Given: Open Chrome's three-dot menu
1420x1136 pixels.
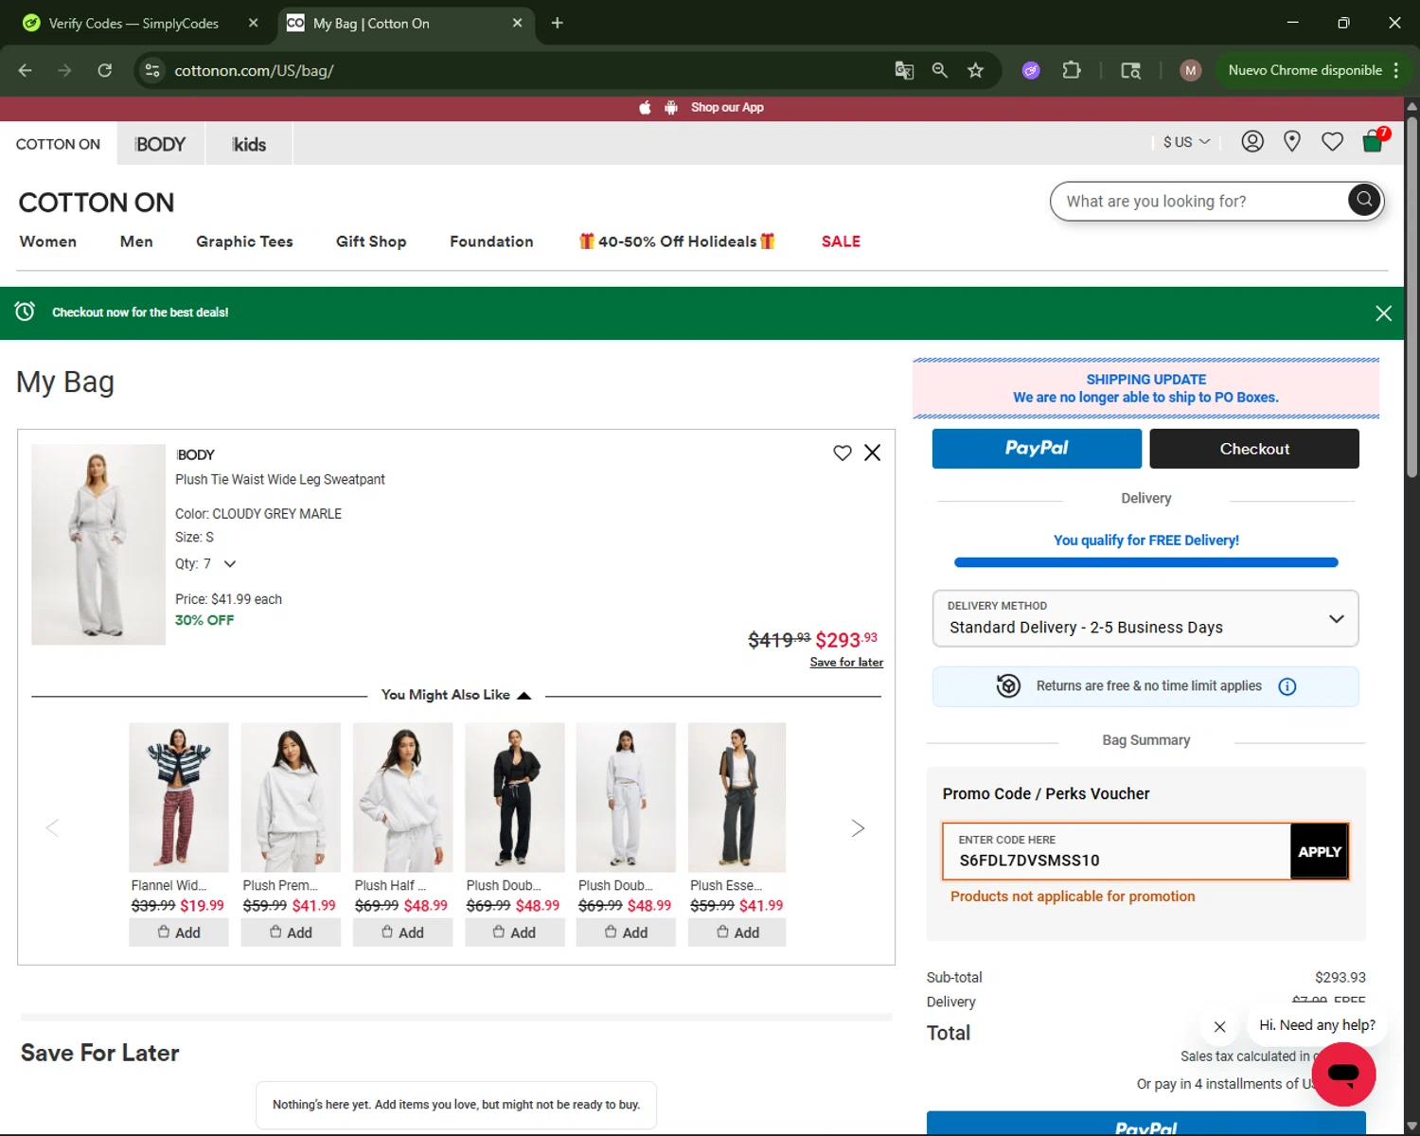Looking at the screenshot, I should point(1396,70).
